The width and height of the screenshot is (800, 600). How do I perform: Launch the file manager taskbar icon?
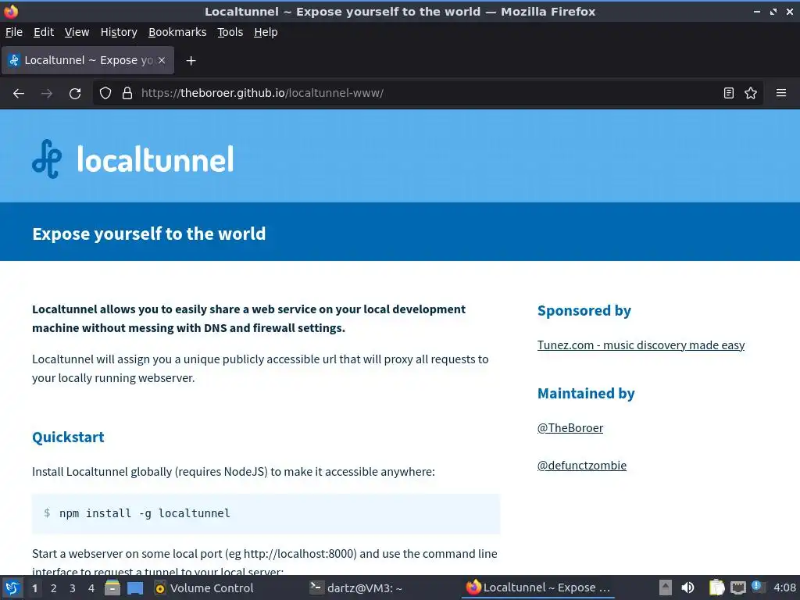112,587
